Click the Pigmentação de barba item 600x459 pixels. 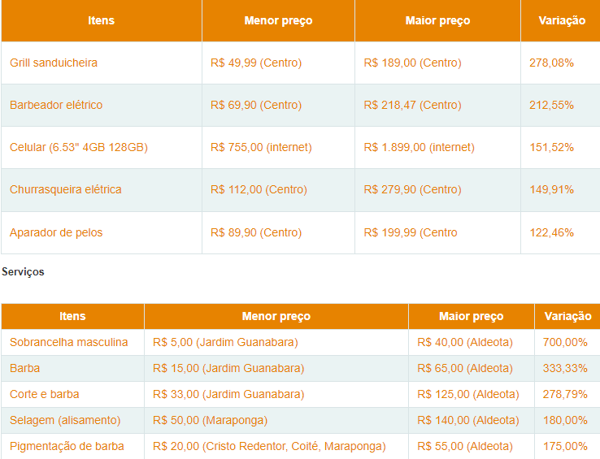pos(67,446)
